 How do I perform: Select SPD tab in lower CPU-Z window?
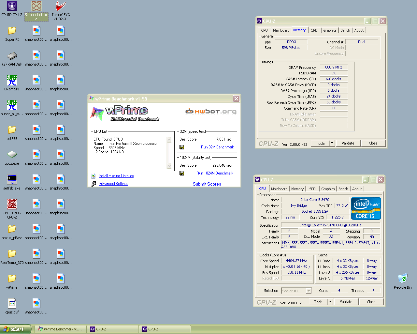pyautogui.click(x=312, y=189)
